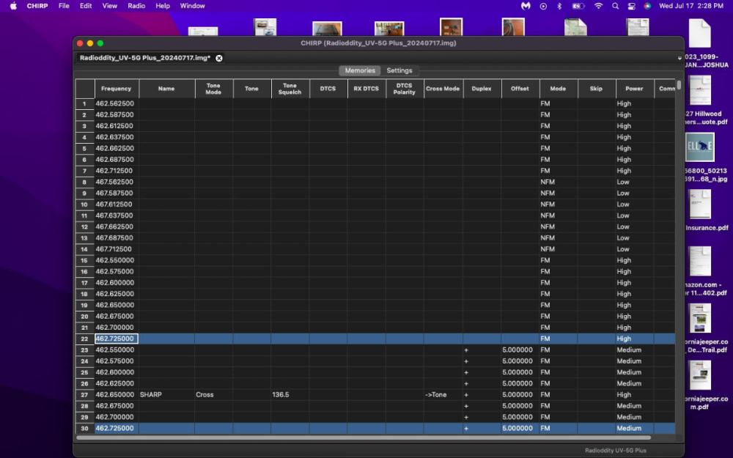
Task: Open the File menu
Action: 64,6
